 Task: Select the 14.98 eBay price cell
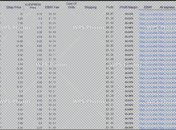(20, 41)
